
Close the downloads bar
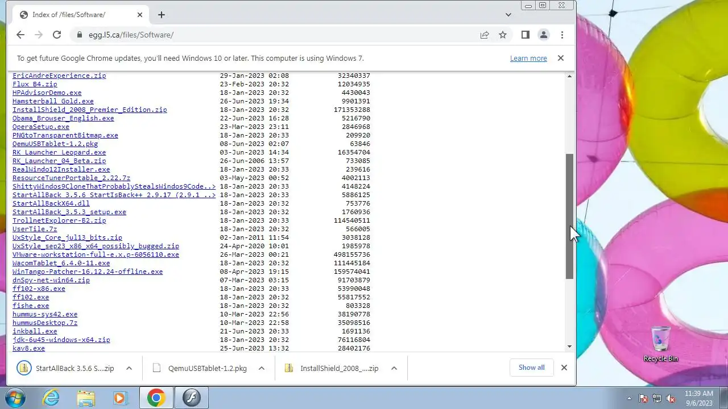click(x=564, y=368)
